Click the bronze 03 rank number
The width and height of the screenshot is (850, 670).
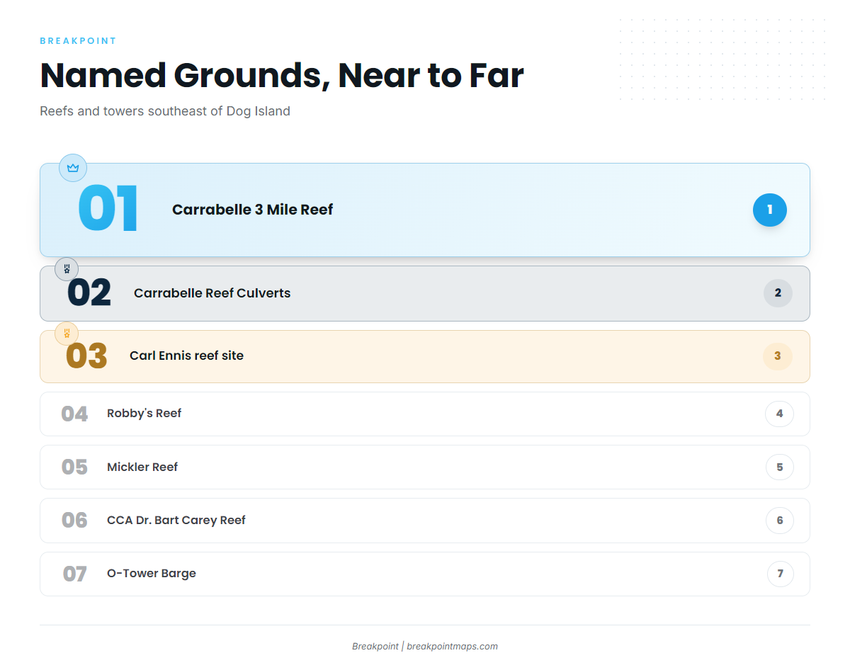click(86, 356)
